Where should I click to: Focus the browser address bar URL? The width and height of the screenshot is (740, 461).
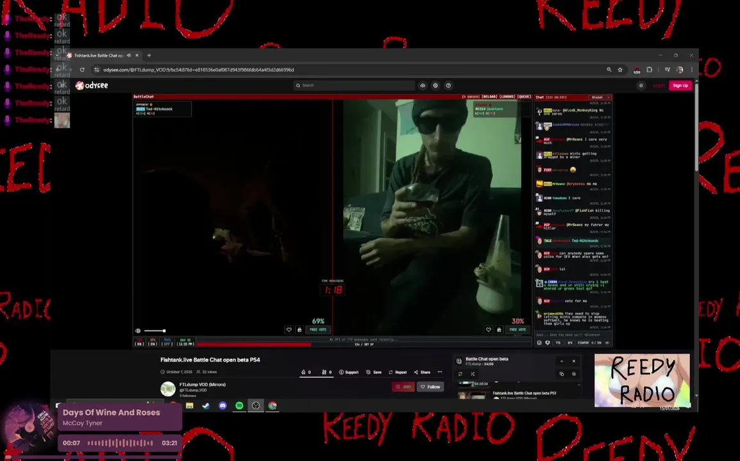pos(198,70)
